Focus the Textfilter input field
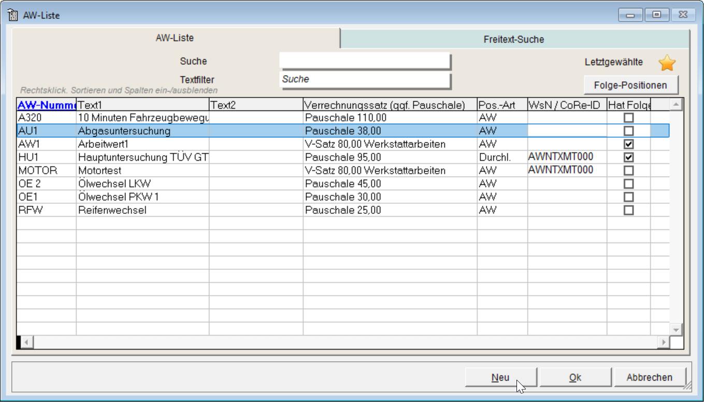Viewport: 704px width, 402px height. pos(365,80)
